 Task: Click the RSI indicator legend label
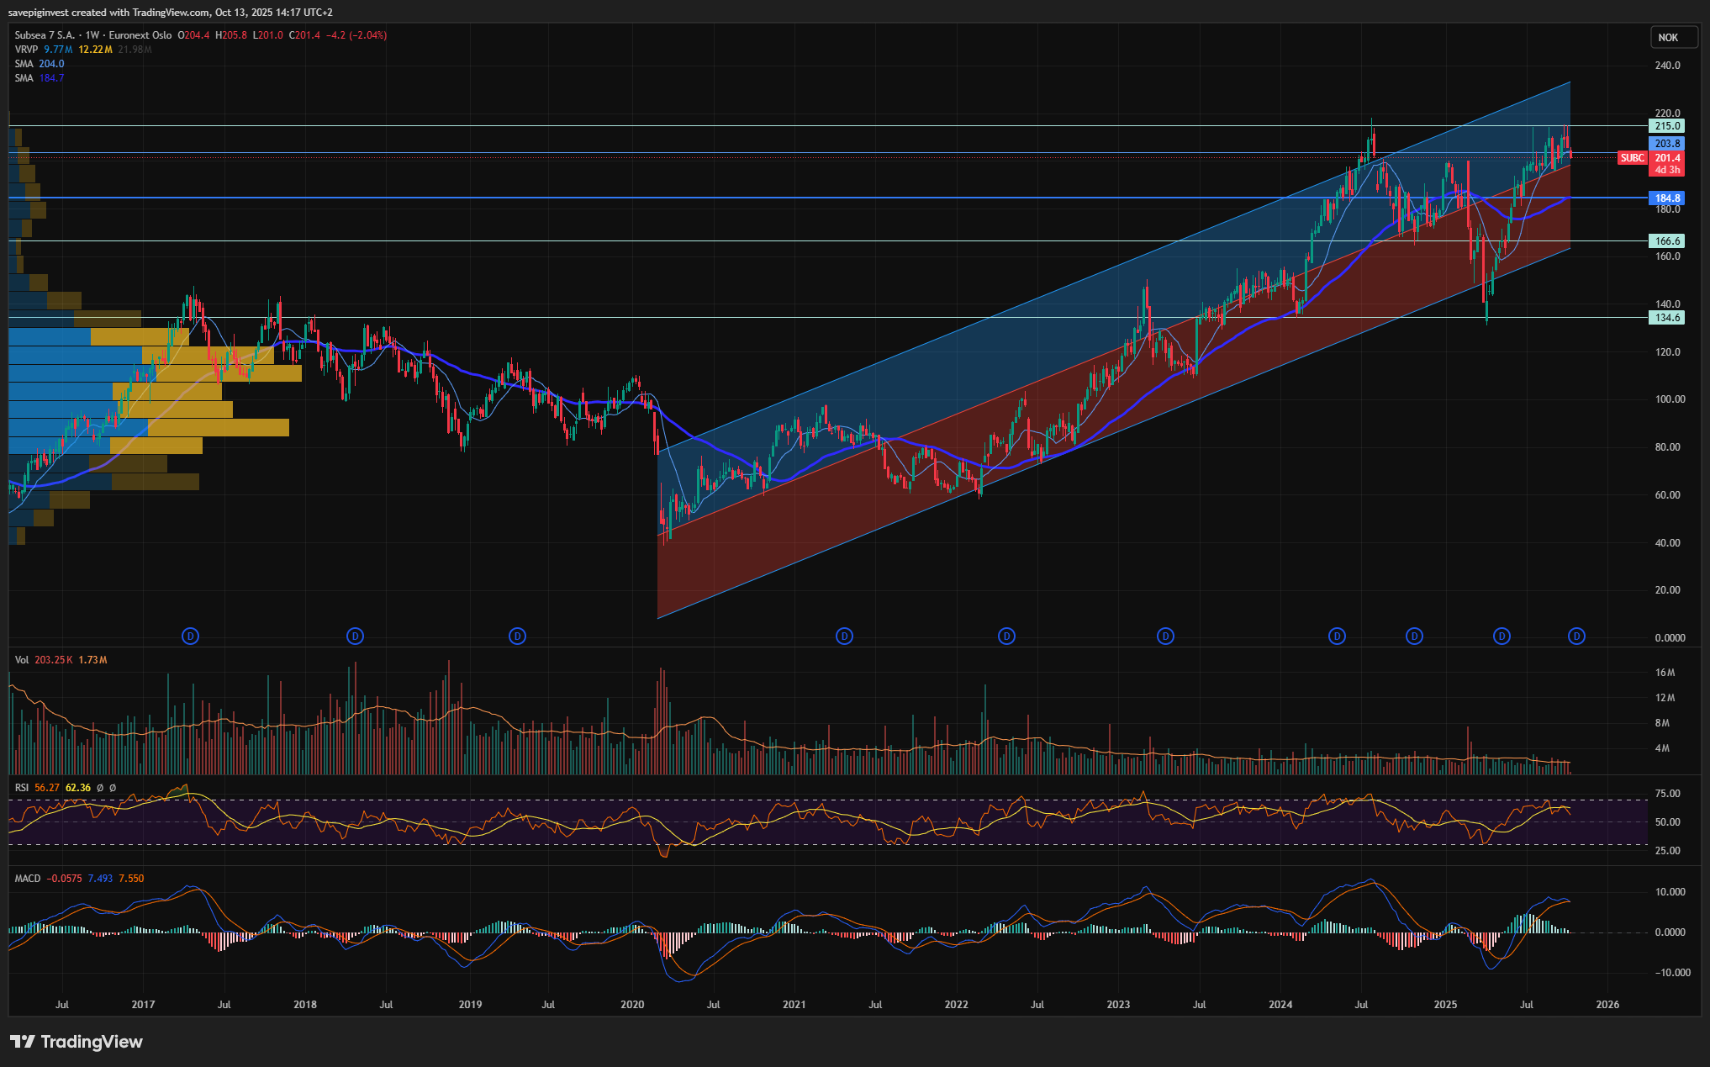[22, 788]
